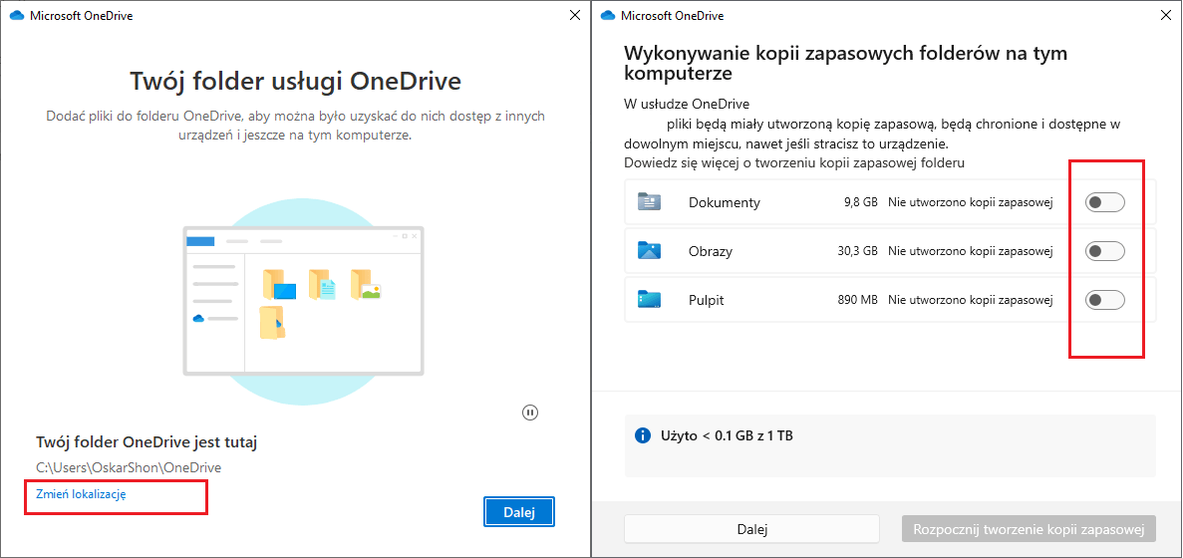Toggle backup switch for Dokumenty
Image resolution: width=1183 pixels, height=558 pixels.
(1104, 202)
